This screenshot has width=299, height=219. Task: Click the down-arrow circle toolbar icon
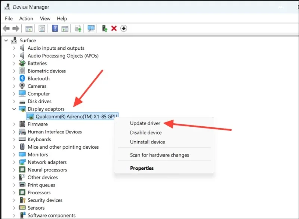124,28
